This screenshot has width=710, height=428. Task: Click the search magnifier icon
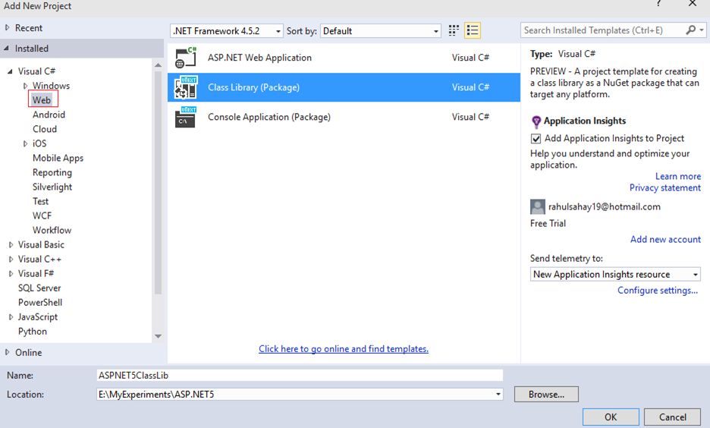pos(690,30)
